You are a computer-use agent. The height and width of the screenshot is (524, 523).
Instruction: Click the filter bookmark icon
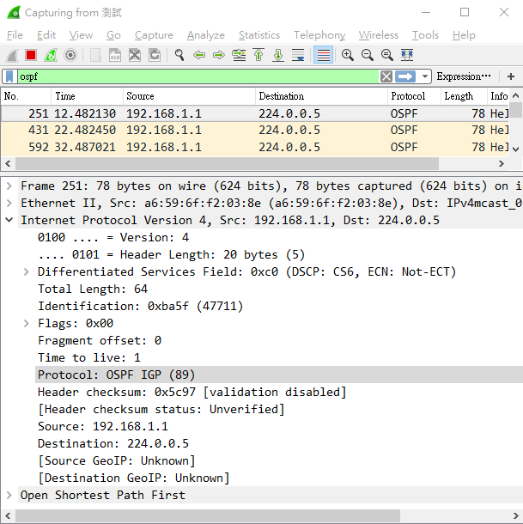[x=9, y=76]
